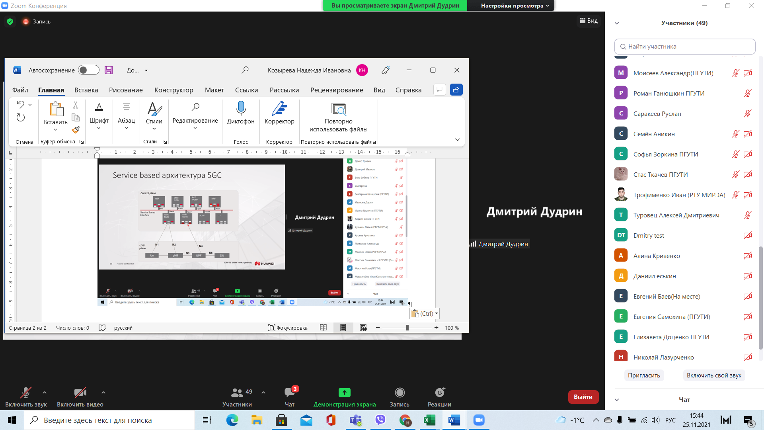This screenshot has height=430, width=764.
Task: Open Zoom Реакции button
Action: point(439,397)
